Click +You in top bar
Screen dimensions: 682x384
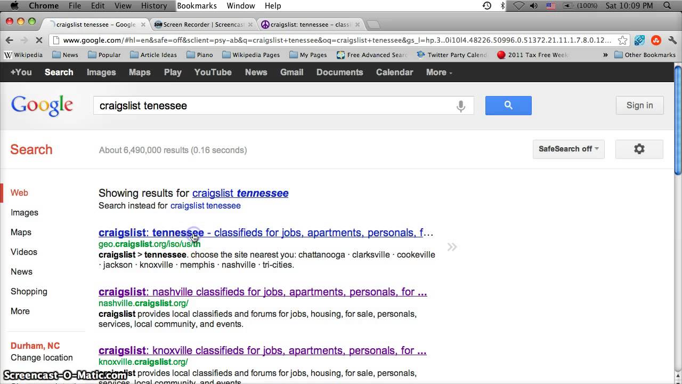pos(21,72)
